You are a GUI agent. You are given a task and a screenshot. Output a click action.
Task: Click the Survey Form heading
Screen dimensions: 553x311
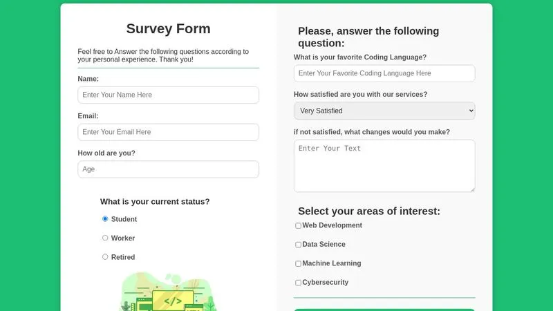168,28
